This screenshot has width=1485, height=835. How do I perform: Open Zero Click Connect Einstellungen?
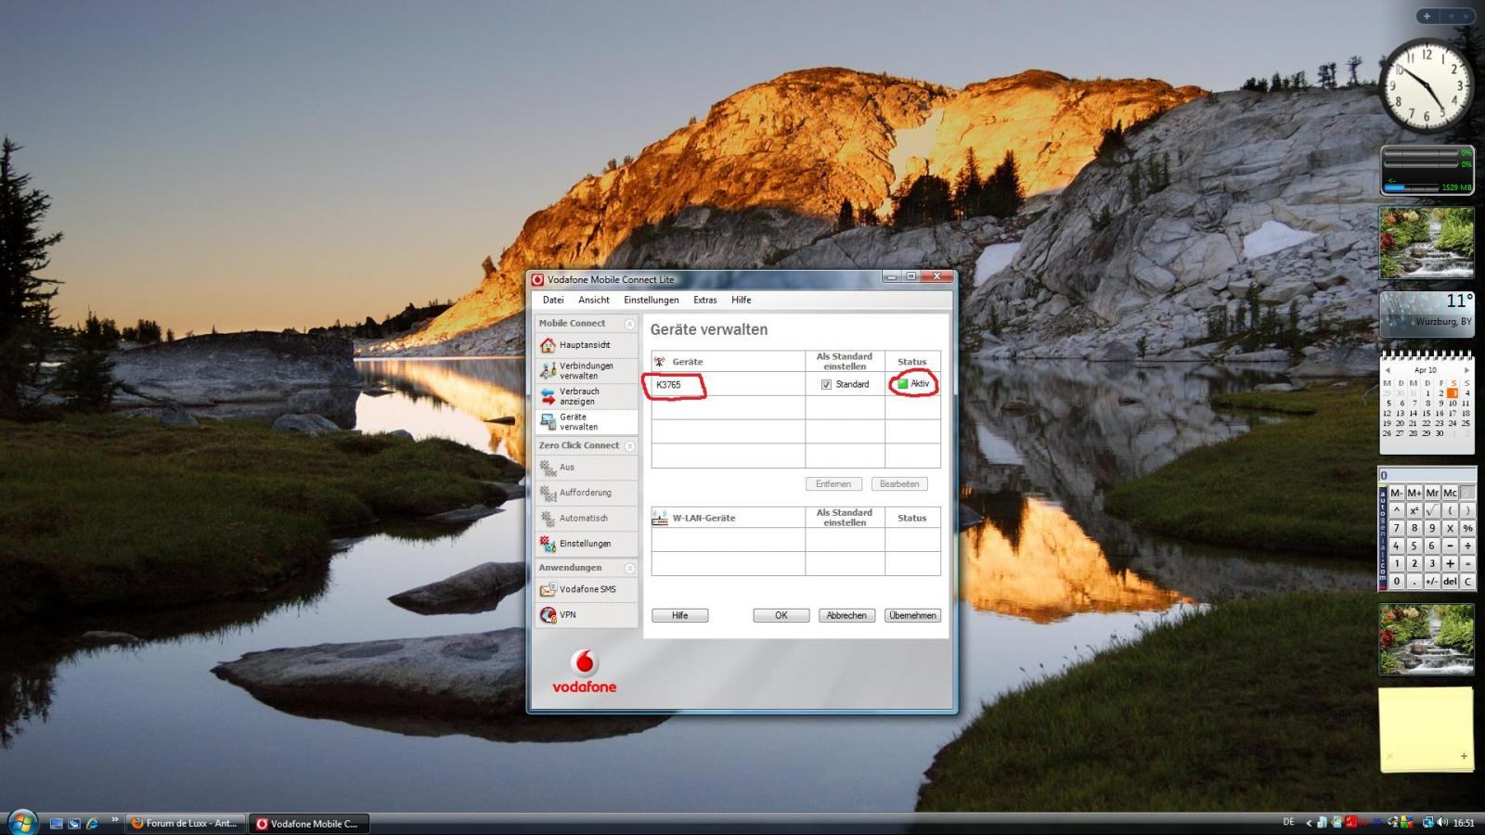586,544
